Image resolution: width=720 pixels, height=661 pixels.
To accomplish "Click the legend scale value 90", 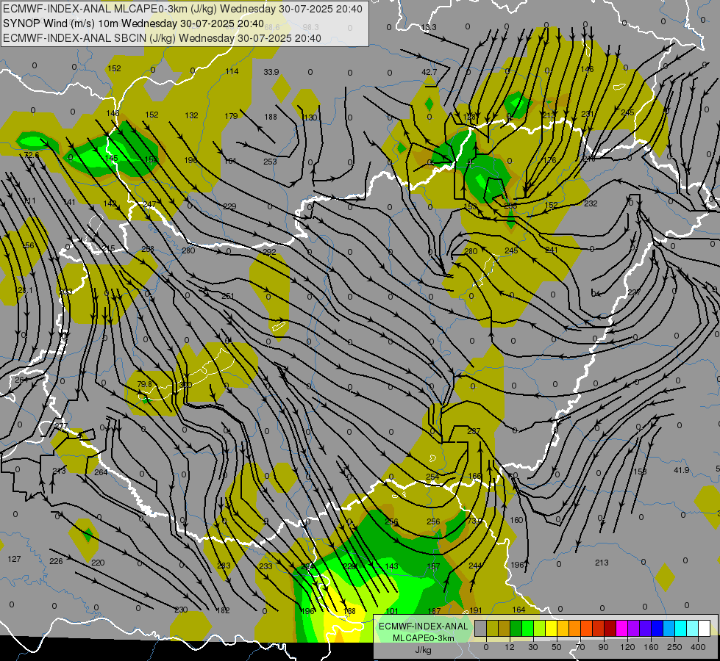I will (603, 647).
